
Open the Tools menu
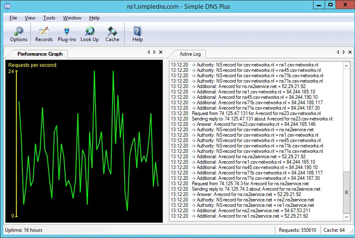[x=49, y=18]
